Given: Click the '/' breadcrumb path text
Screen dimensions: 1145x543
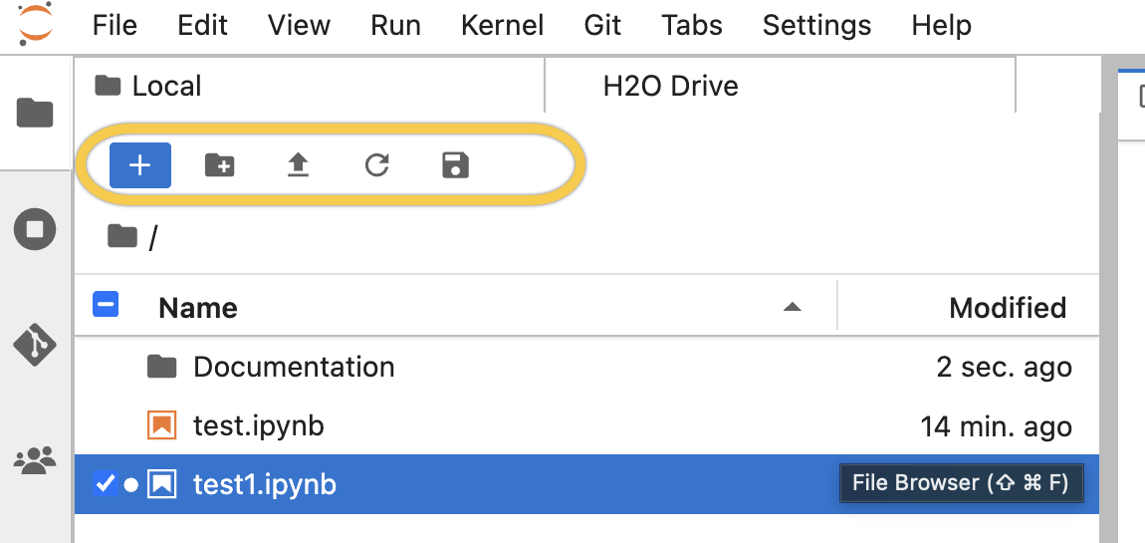Looking at the screenshot, I should point(152,237).
